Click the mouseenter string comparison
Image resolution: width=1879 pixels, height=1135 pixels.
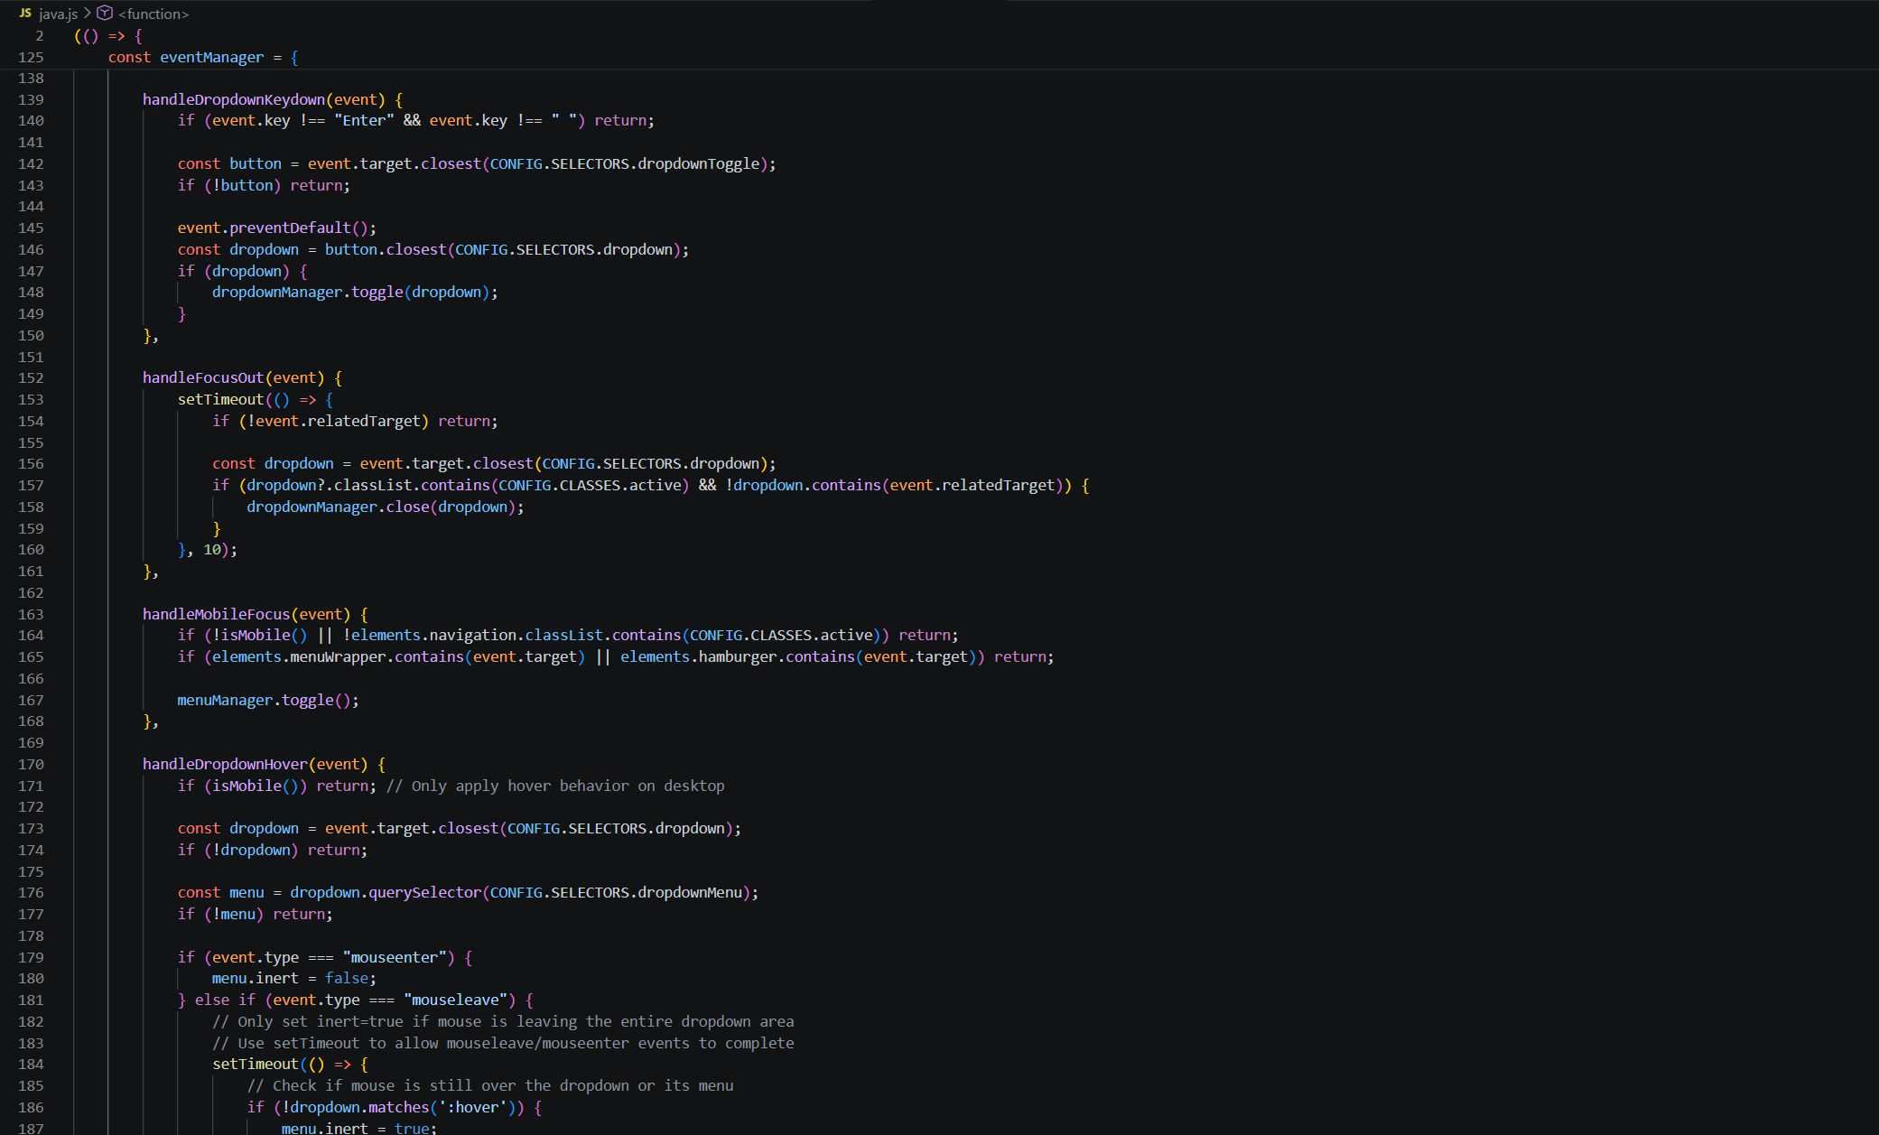(x=395, y=957)
